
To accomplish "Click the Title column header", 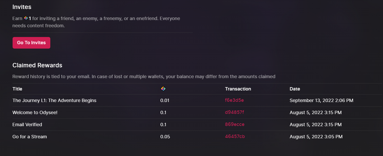I will (17, 89).
